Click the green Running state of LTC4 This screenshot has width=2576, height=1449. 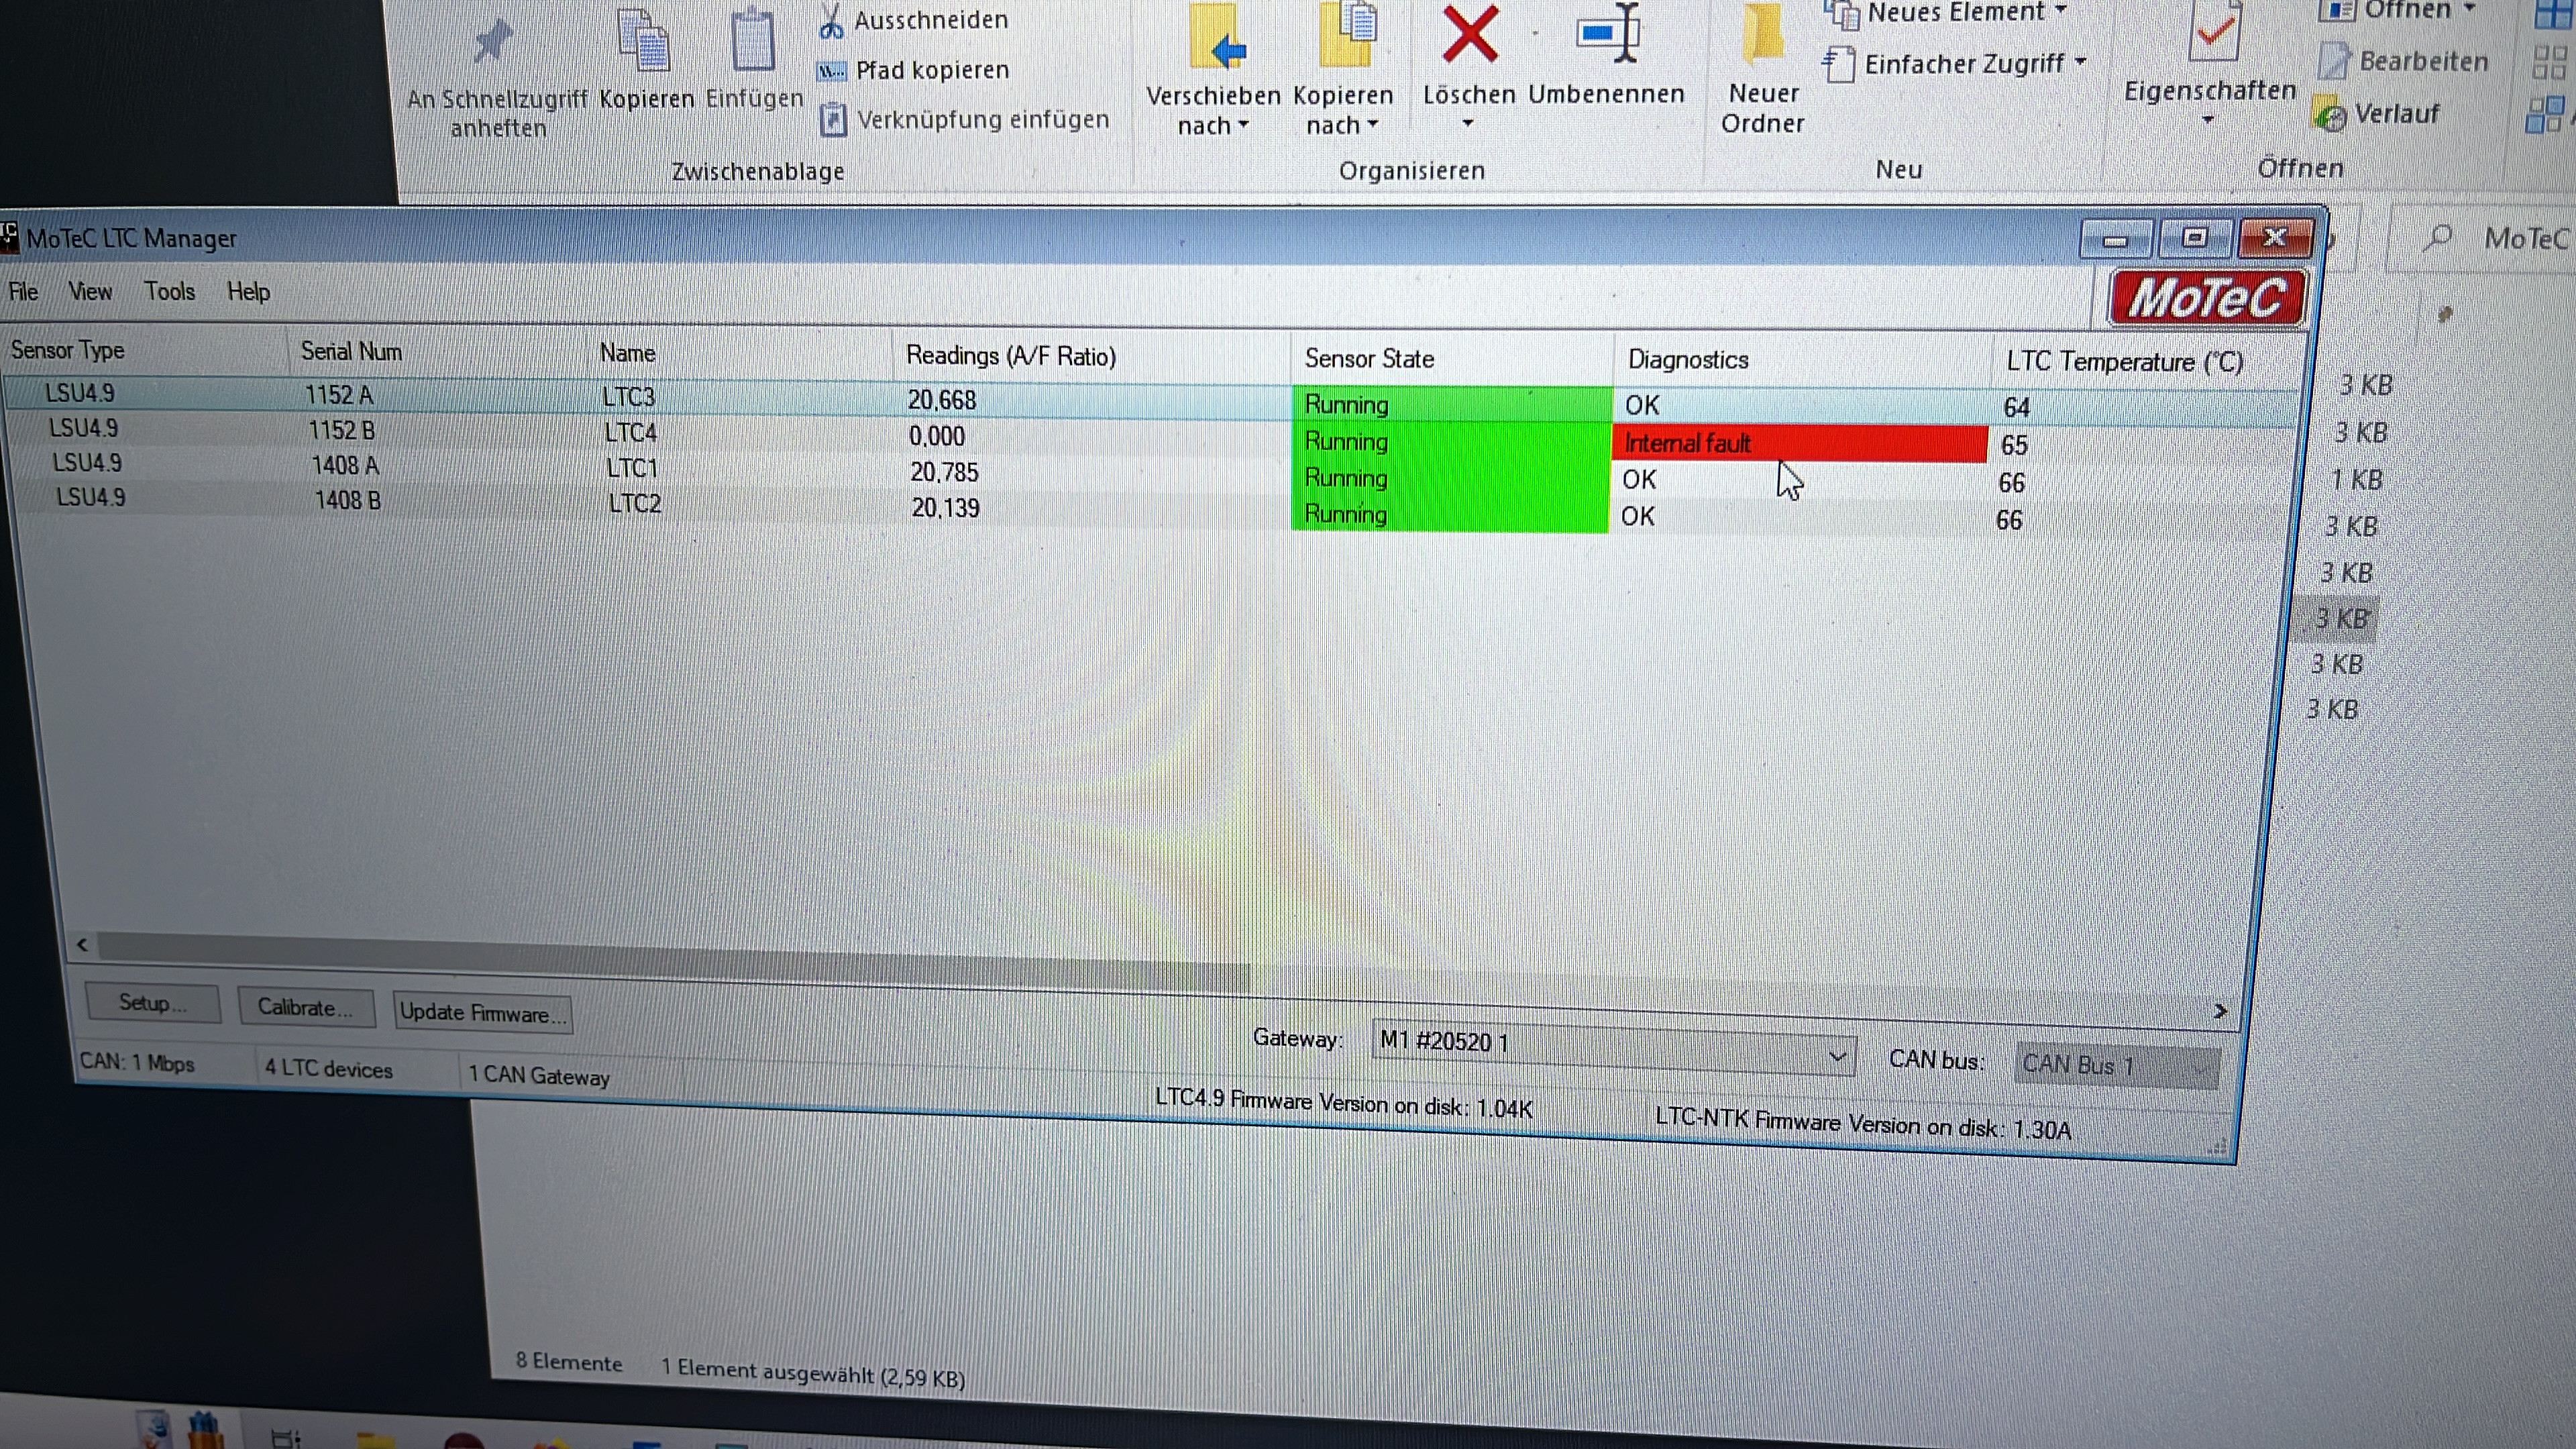click(1451, 441)
